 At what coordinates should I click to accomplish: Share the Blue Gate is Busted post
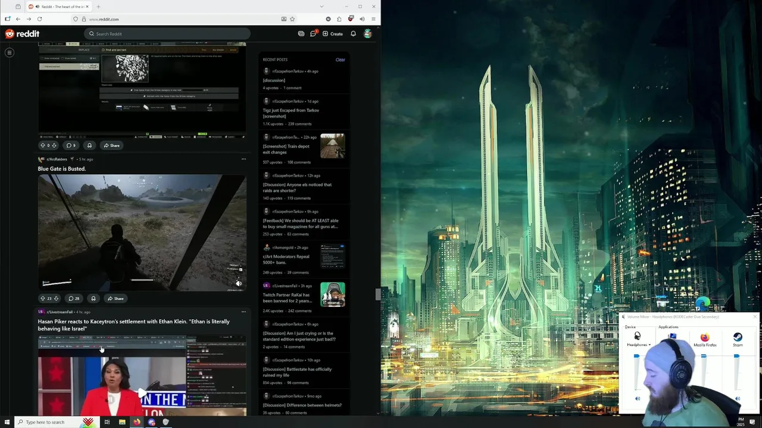(x=114, y=298)
